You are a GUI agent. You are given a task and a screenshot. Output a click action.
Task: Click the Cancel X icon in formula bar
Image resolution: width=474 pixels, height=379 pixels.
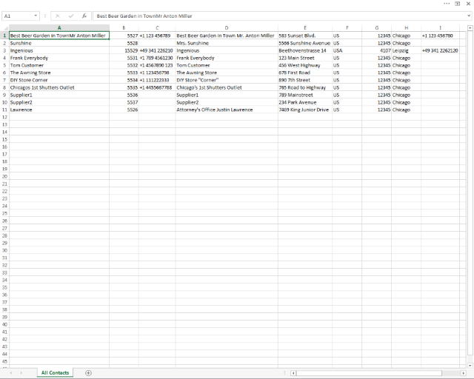pos(58,16)
